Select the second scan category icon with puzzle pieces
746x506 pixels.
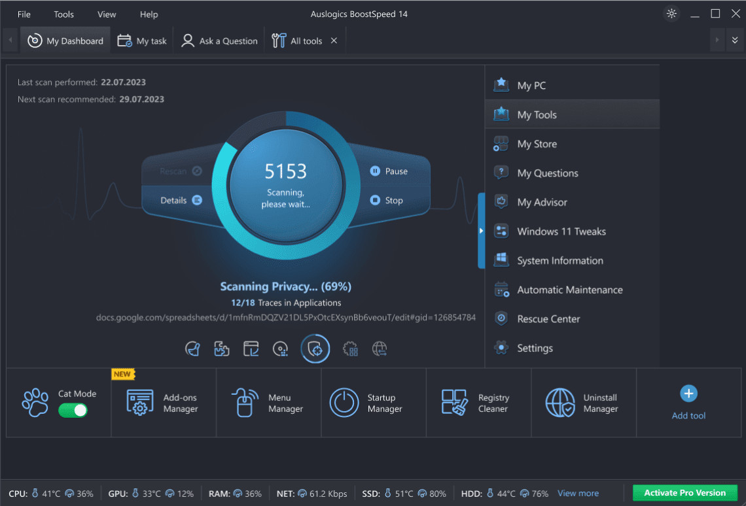pyautogui.click(x=222, y=348)
